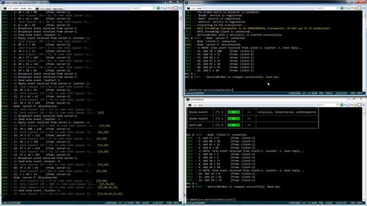Click 'Send echo event. Counter: 5.' line in left window
Image resolution: width=367 pixels, height=206 pixels.
[37, 191]
